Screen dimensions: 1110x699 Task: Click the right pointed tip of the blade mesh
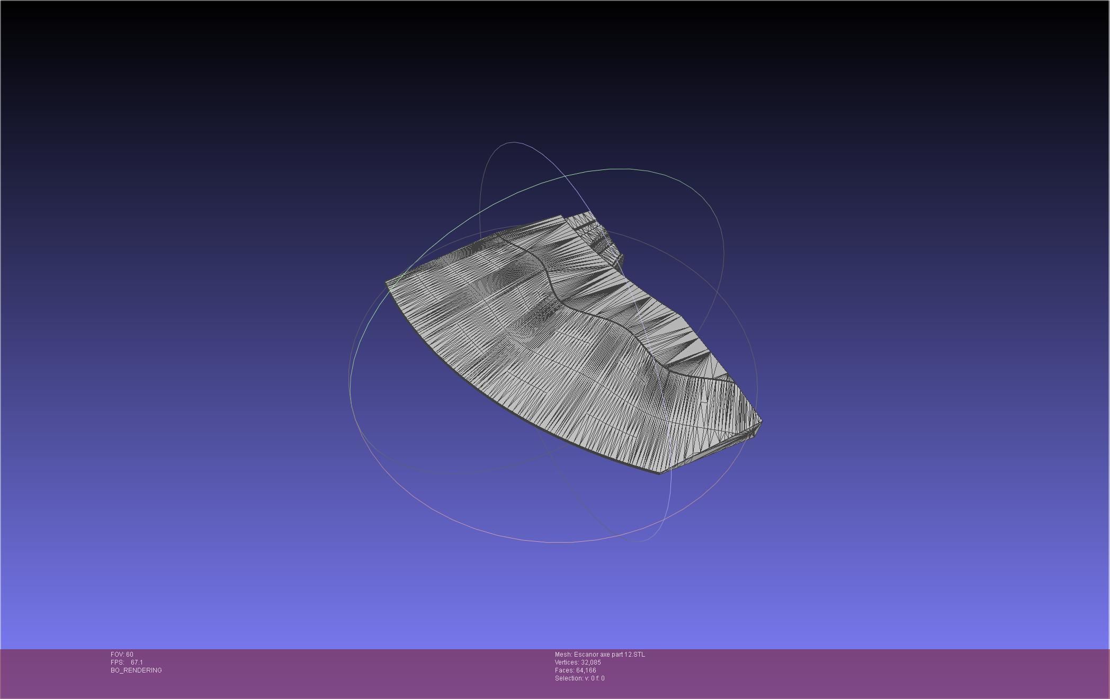pyautogui.click(x=760, y=422)
